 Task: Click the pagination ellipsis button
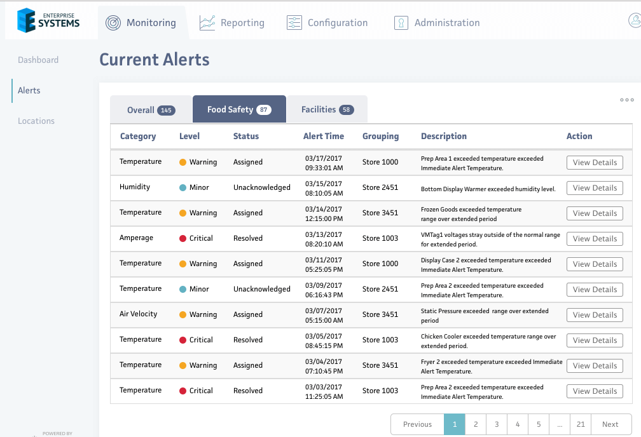(x=560, y=424)
